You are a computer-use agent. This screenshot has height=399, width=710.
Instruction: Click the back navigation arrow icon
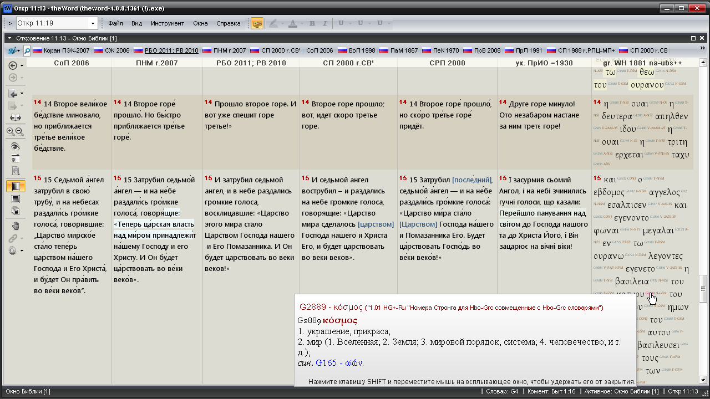[x=13, y=65]
